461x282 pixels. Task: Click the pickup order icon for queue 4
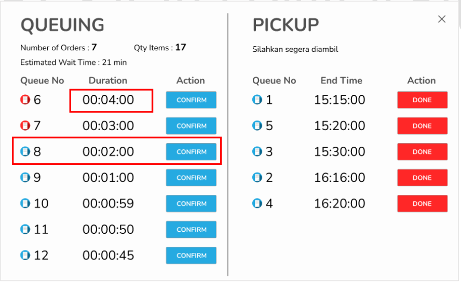(x=257, y=204)
